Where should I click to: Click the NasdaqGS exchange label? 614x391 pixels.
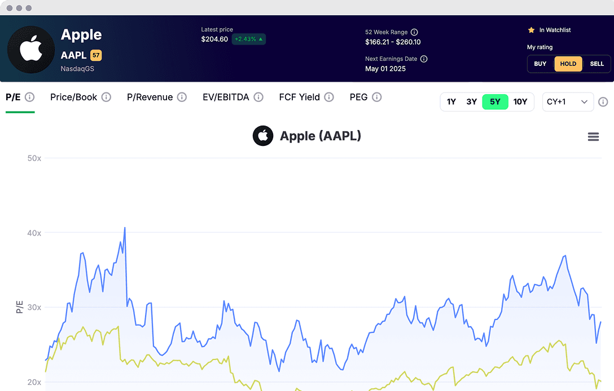[77, 69]
